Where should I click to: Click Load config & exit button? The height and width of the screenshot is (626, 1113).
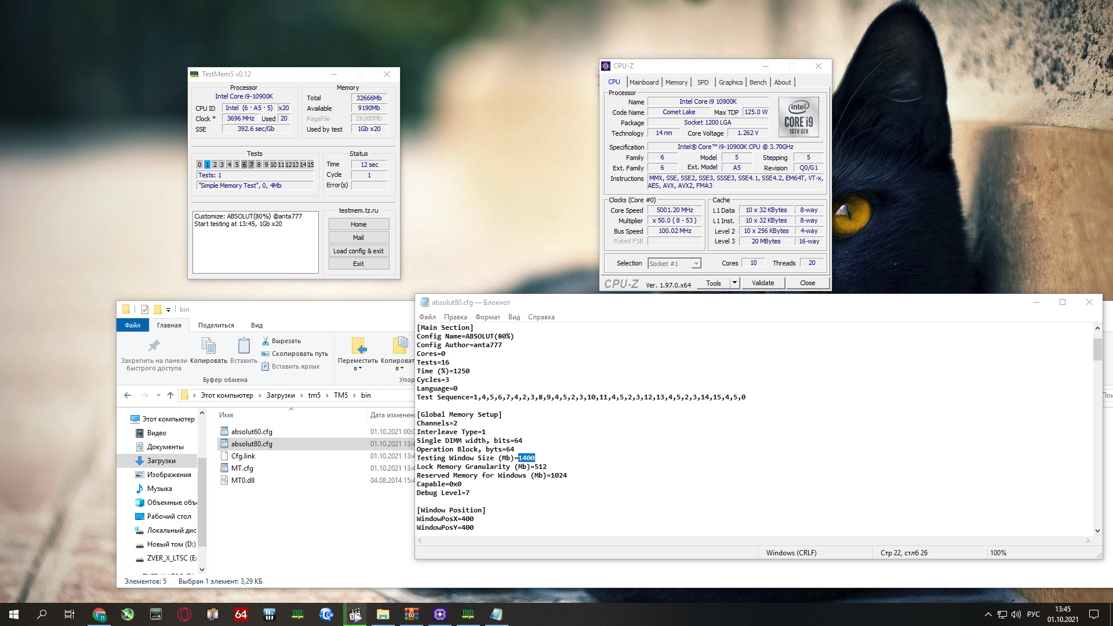(358, 251)
